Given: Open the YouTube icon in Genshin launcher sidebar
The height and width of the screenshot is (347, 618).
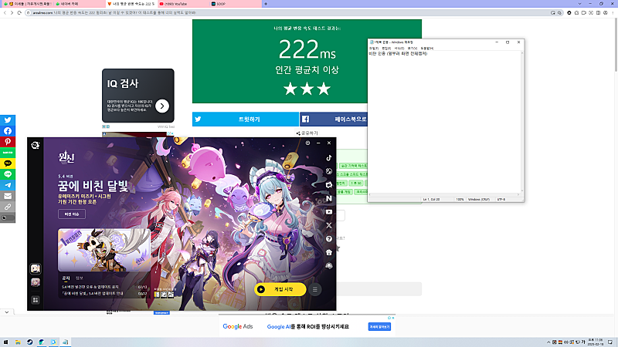Looking at the screenshot, I should [x=329, y=212].
